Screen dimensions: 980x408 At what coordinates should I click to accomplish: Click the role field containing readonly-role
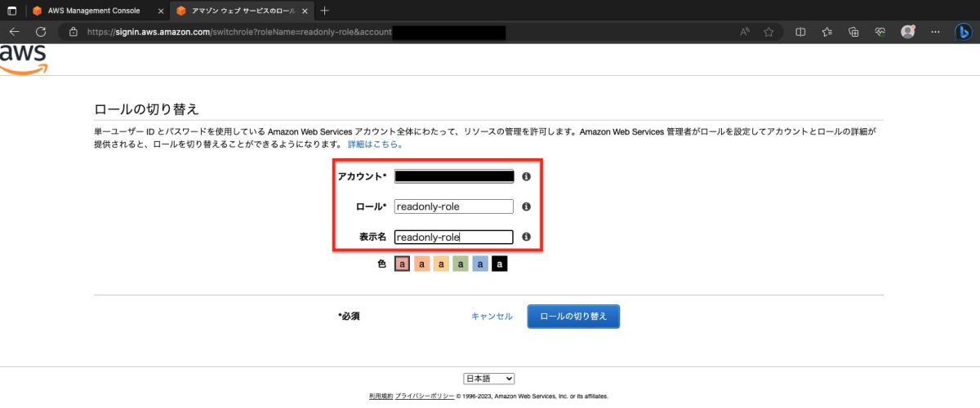pos(454,206)
